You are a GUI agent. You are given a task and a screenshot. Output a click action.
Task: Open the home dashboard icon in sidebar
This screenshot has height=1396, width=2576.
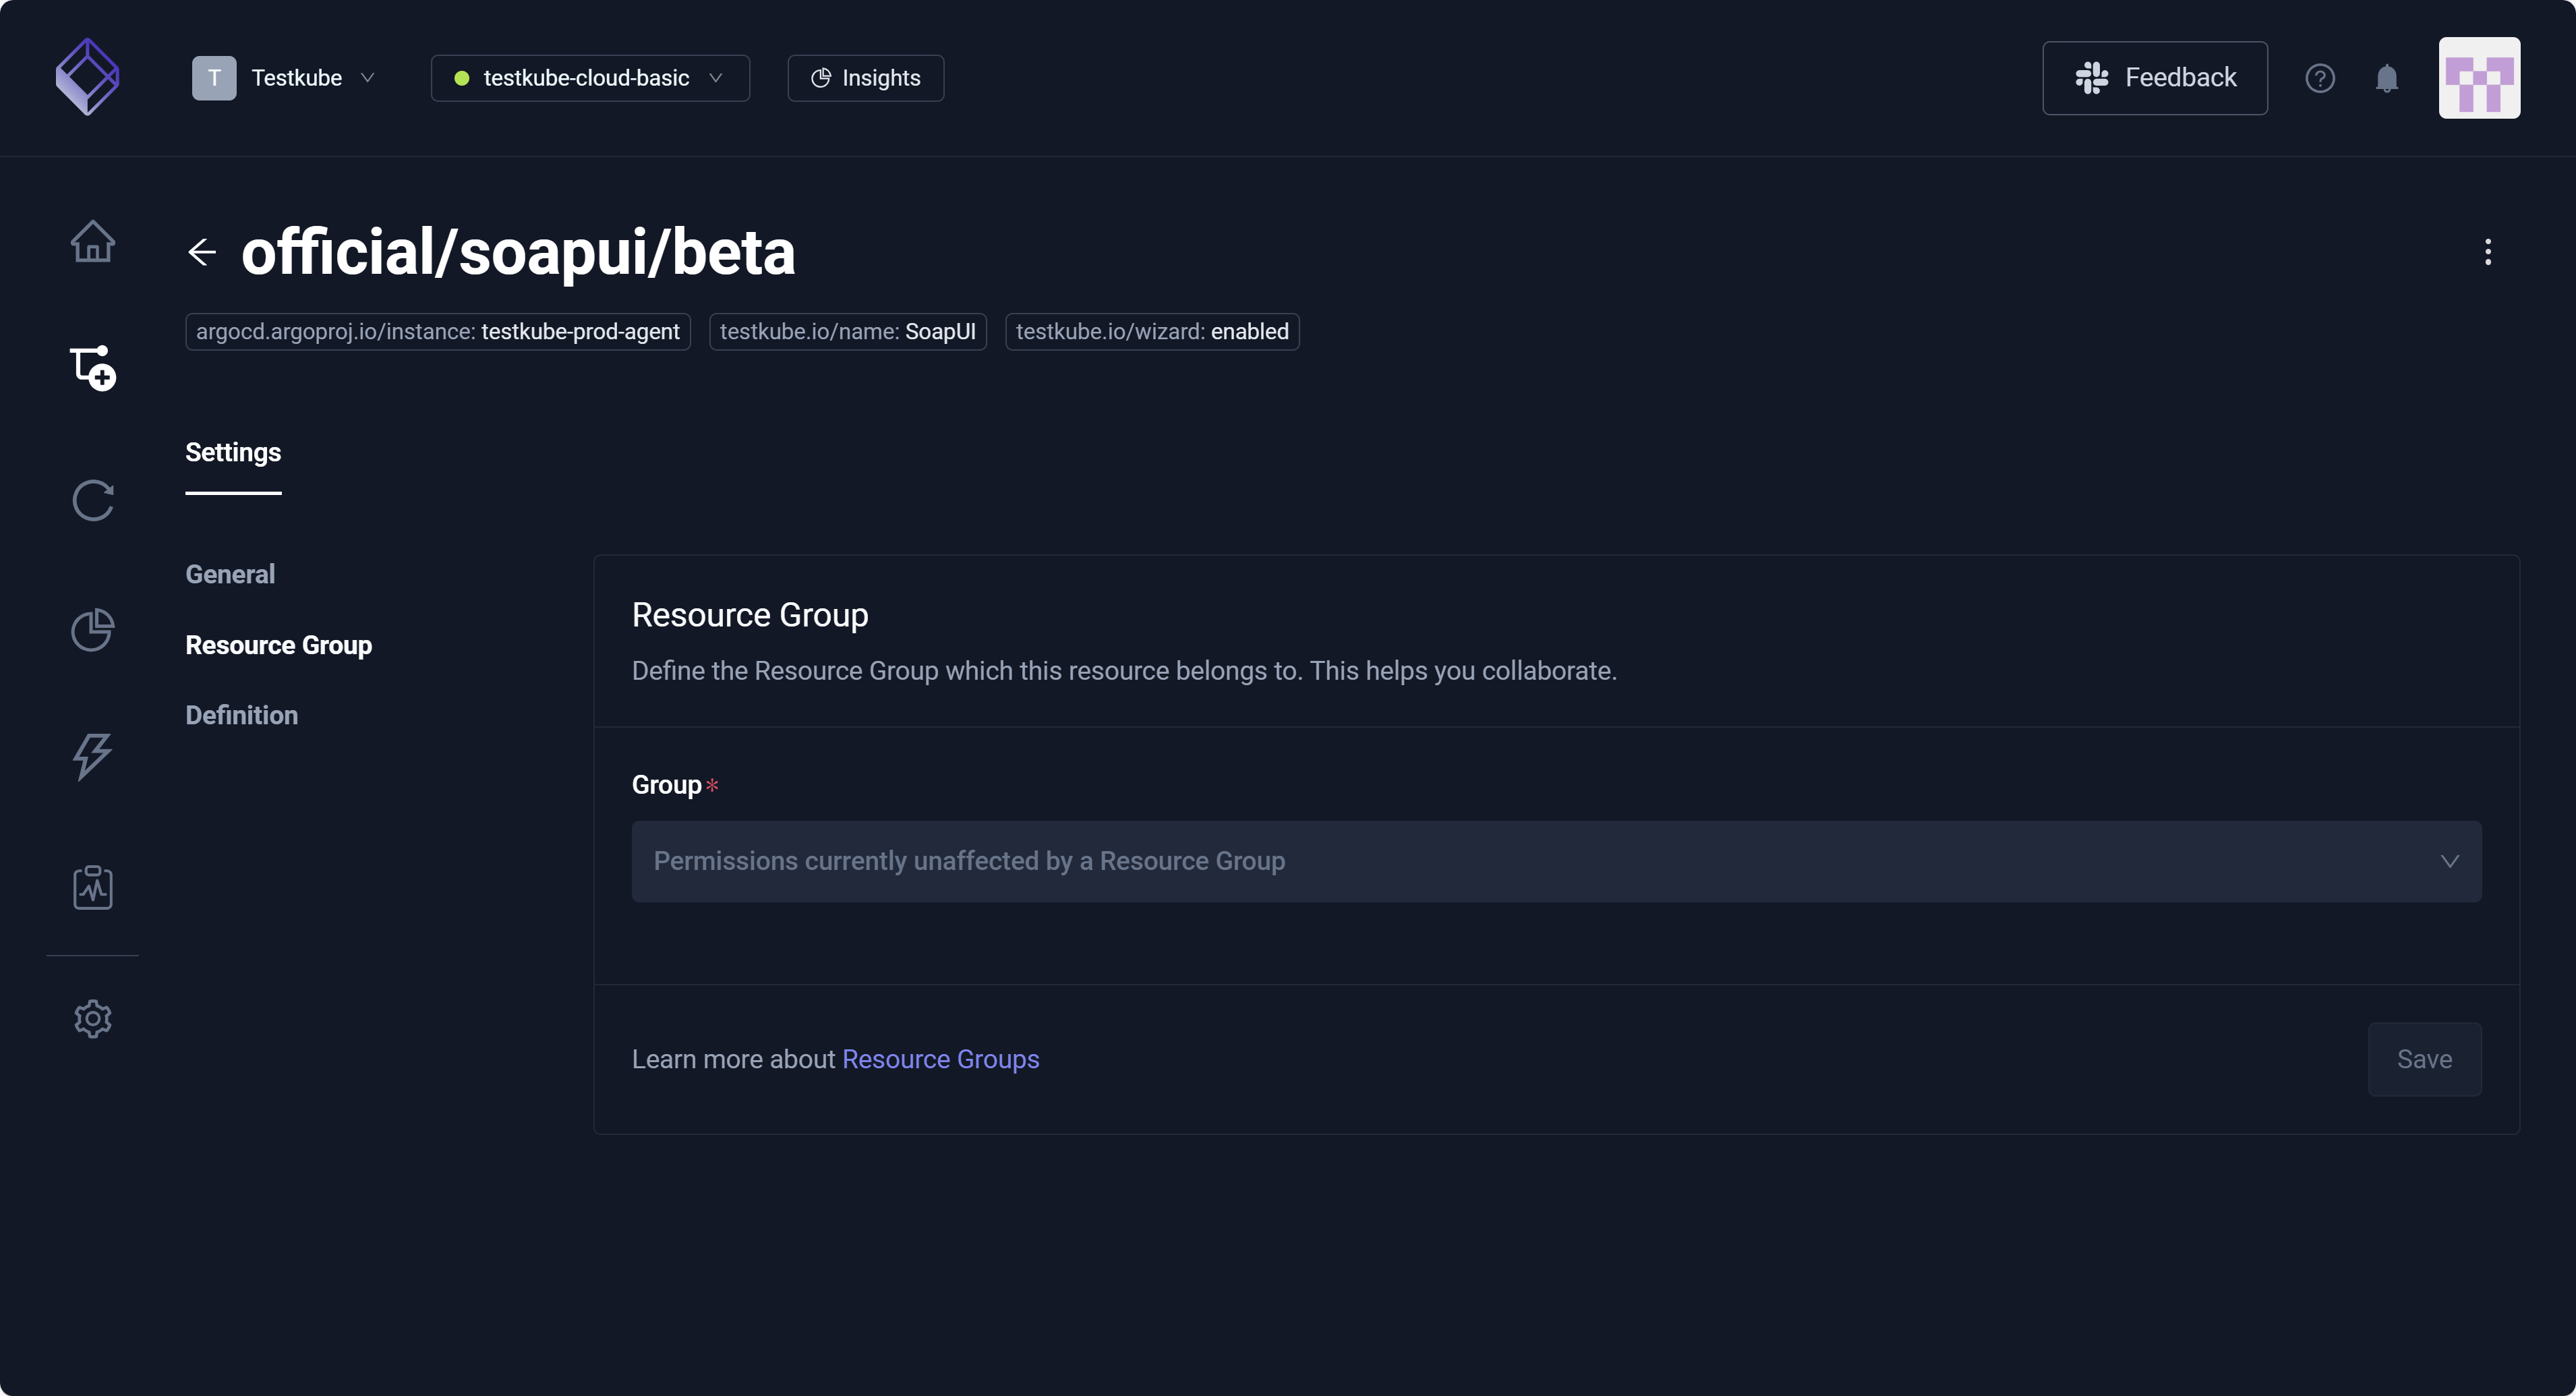(92, 241)
